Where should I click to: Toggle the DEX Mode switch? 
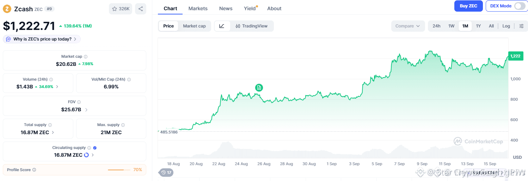point(520,6)
